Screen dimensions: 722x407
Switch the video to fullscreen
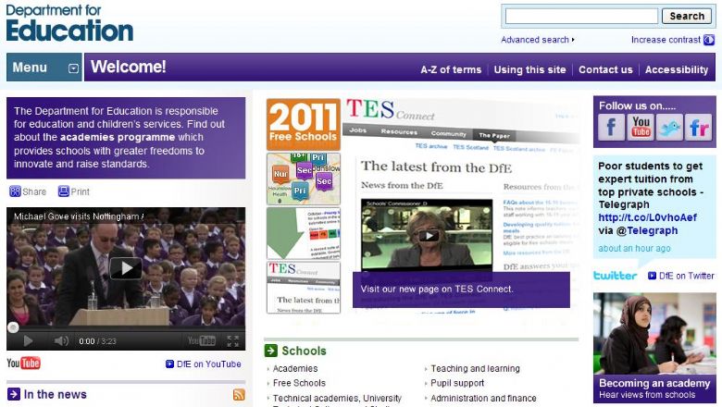(233, 340)
